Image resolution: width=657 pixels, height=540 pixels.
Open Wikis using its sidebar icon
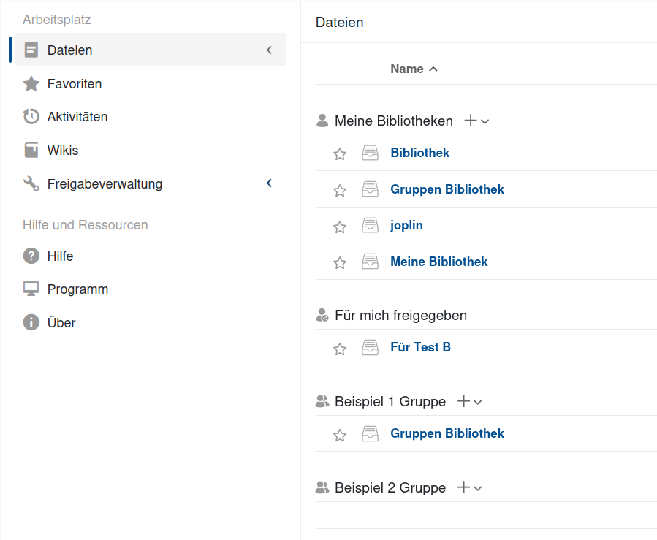coord(29,150)
